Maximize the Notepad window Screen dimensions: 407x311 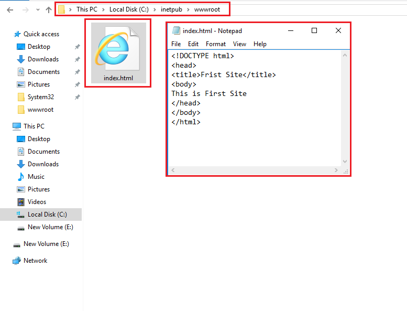point(314,30)
